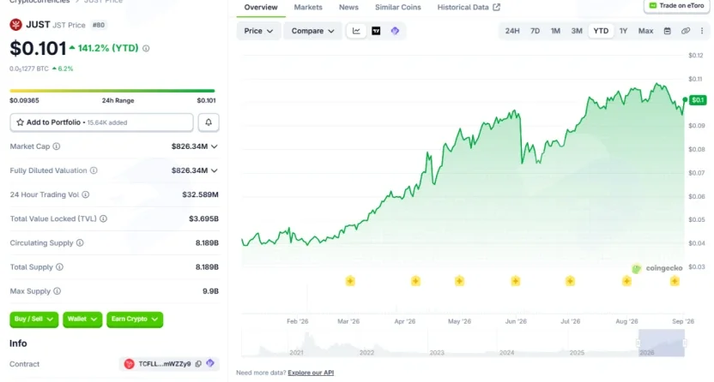Open the chart more options menu

(x=702, y=31)
